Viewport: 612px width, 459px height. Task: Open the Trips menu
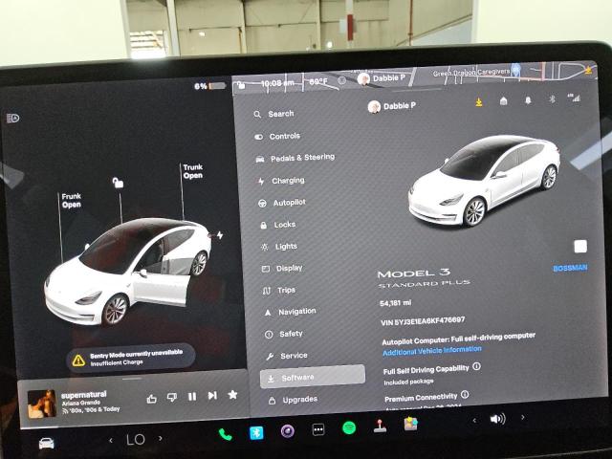point(278,291)
